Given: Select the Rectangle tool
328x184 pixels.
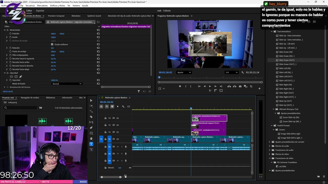Looking at the screenshot, I should pyautogui.click(x=91, y=133).
